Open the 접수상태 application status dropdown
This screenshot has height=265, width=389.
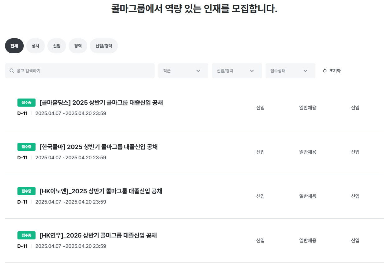pos(290,71)
